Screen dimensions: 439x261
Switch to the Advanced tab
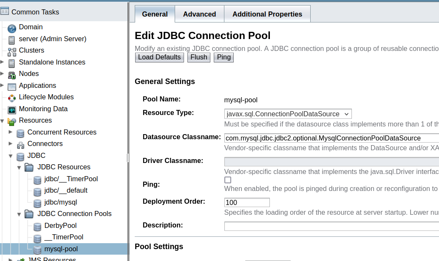click(x=199, y=14)
